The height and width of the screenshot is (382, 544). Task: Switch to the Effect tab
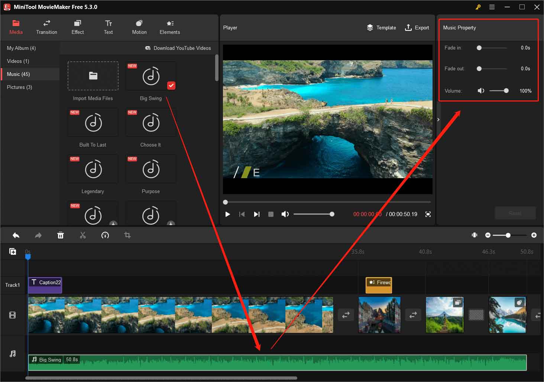click(x=78, y=28)
